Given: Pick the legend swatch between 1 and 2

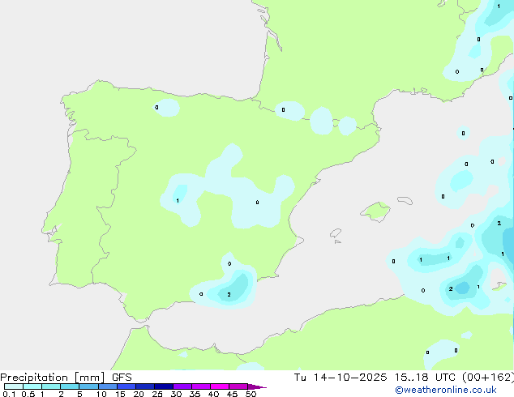Looking at the screenshot, I should (x=51, y=386).
